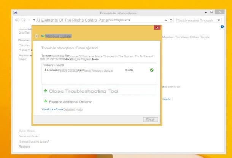Minimize the Troubleshooting window

pyautogui.click(x=206, y=13)
